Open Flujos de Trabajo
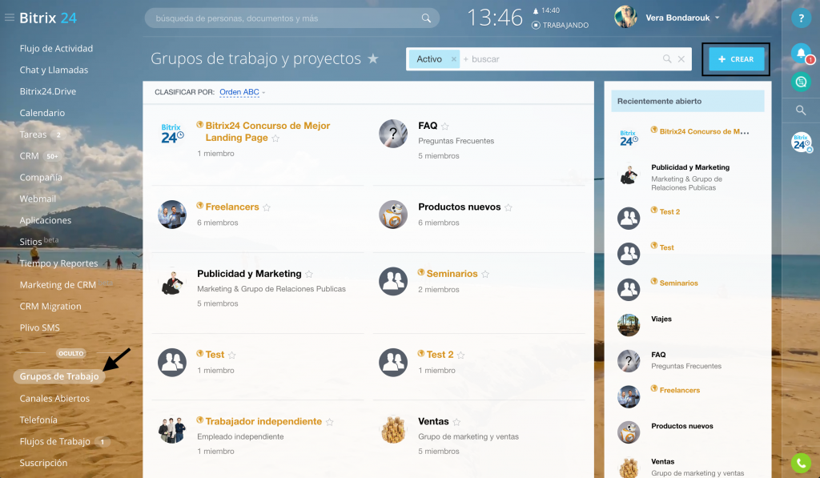Screen dimensions: 820x478 pyautogui.click(x=55, y=441)
